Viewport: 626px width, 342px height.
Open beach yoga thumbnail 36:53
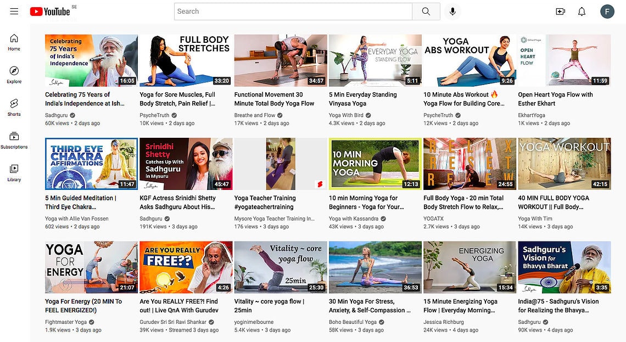click(375, 267)
